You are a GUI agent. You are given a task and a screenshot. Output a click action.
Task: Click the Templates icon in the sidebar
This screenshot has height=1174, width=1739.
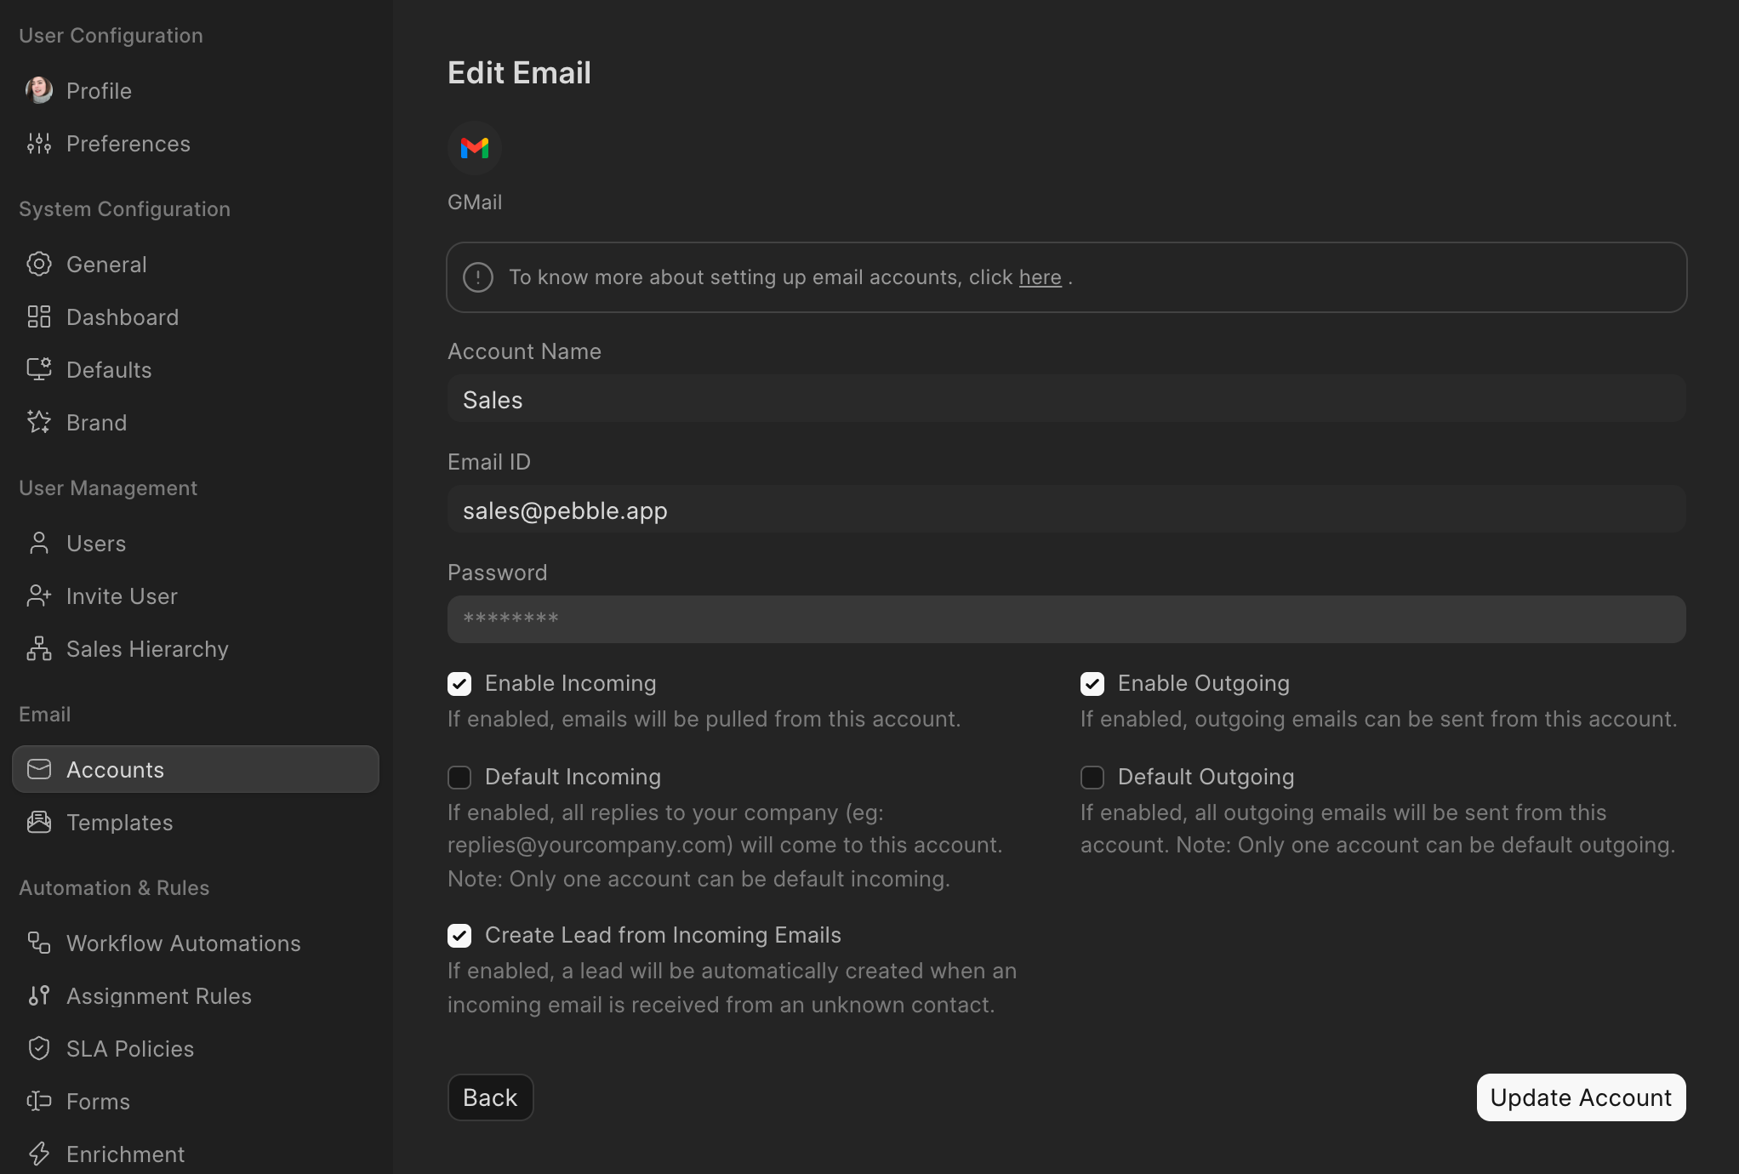point(39,822)
